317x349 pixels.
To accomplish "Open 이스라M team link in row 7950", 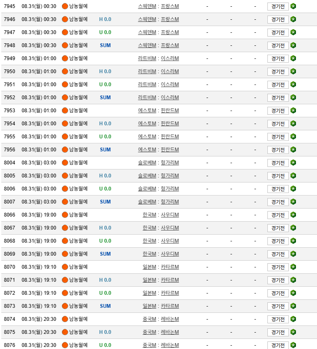I will (170, 71).
